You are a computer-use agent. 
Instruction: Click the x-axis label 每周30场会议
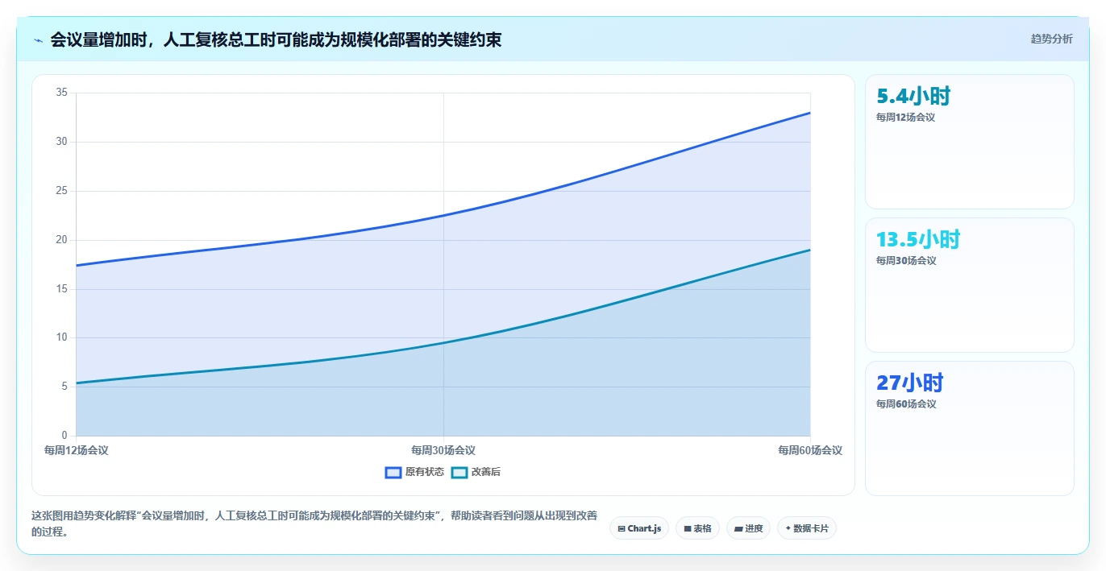tap(443, 451)
